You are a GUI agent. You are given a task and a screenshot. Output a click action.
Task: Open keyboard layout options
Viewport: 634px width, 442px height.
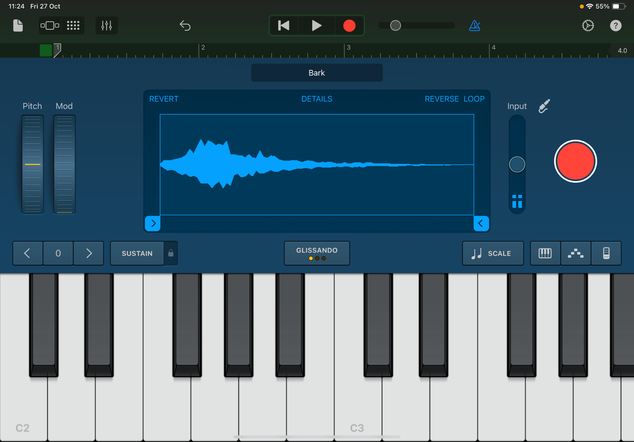545,253
